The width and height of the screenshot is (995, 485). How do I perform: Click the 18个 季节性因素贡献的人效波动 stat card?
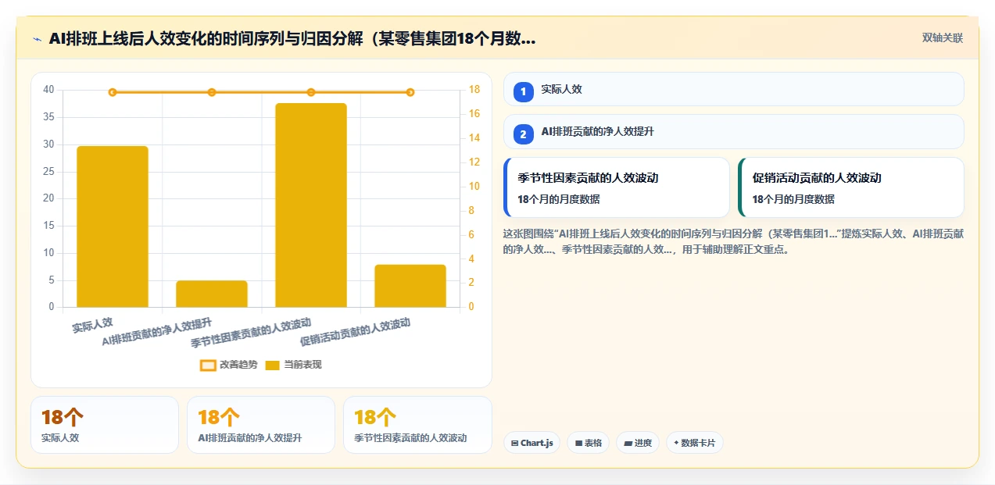pos(417,425)
